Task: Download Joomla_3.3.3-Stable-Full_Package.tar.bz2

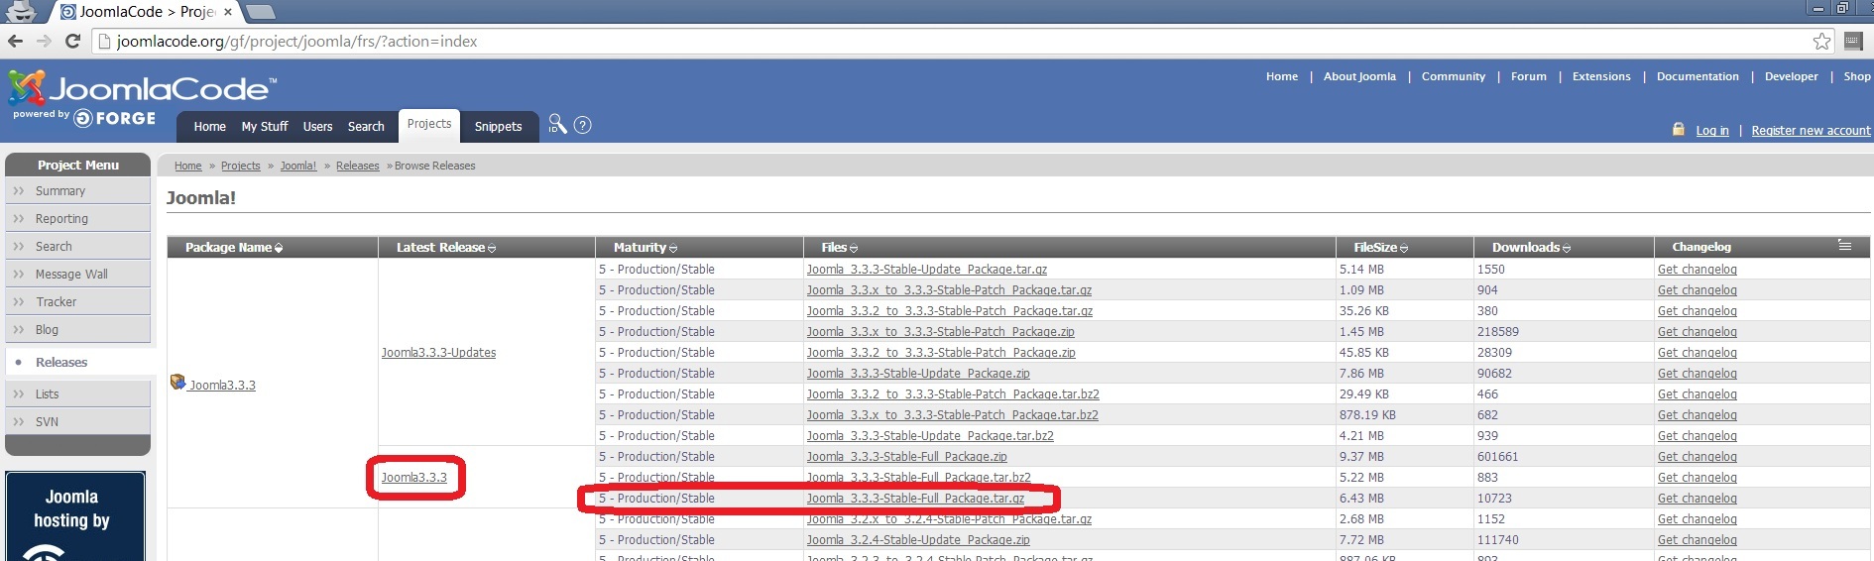Action: (918, 478)
